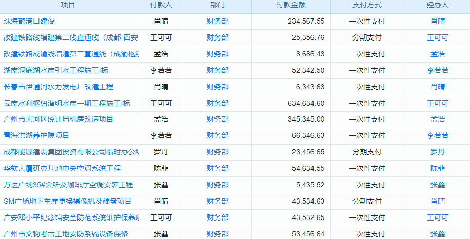This screenshot has width=470, height=239.
Task: Open the 青海洪湖养护院项目 project link
Action: click(36, 135)
